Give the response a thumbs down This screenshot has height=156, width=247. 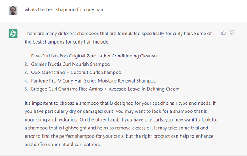click(232, 33)
